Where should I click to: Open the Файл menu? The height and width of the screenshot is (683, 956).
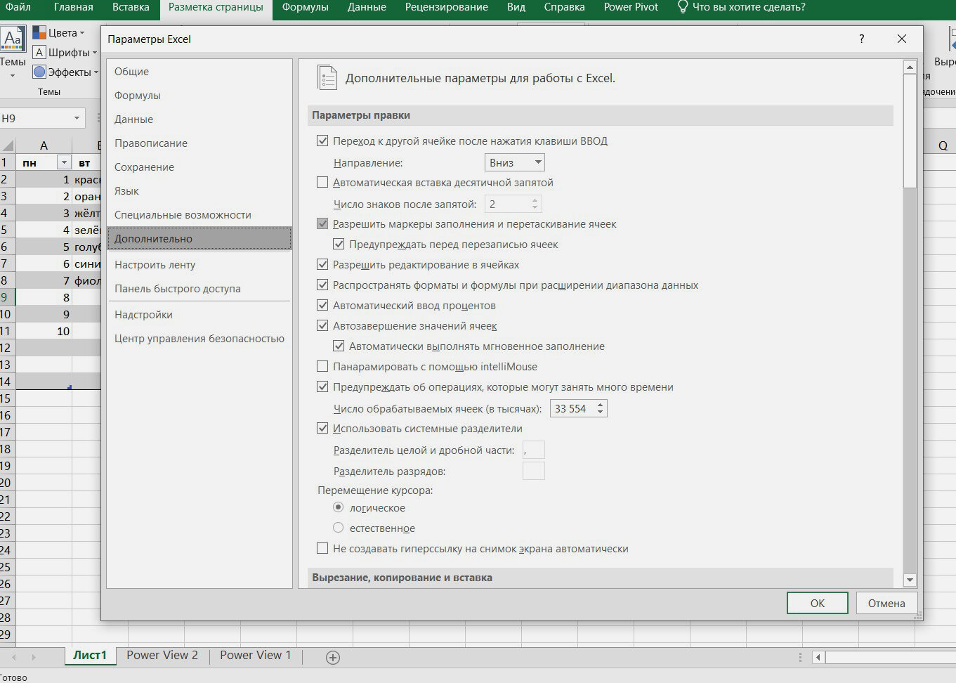point(18,7)
